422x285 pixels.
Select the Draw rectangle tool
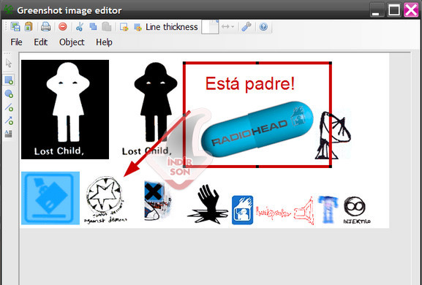(9, 80)
